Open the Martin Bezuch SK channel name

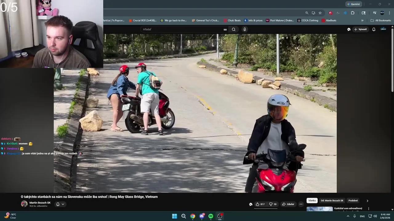point(40,203)
